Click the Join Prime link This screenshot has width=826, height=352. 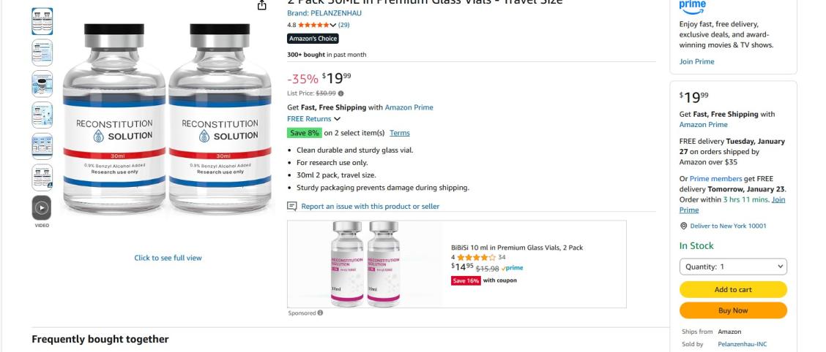[697, 61]
